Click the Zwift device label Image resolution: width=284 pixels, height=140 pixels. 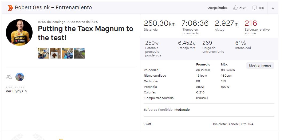pos(147,124)
